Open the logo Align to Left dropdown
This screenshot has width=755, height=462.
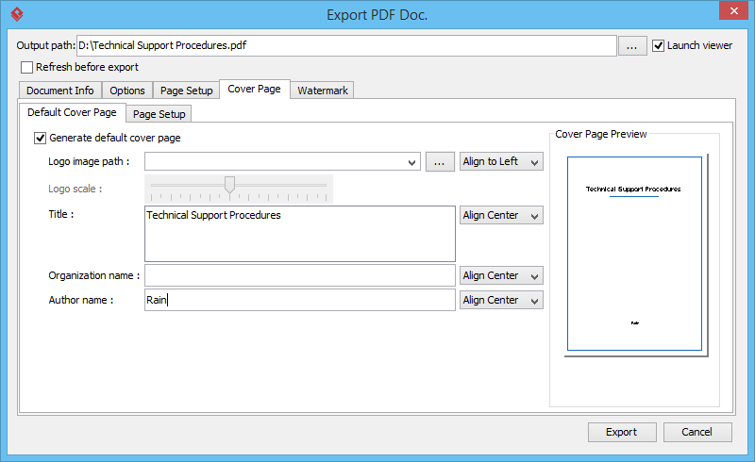tap(501, 162)
